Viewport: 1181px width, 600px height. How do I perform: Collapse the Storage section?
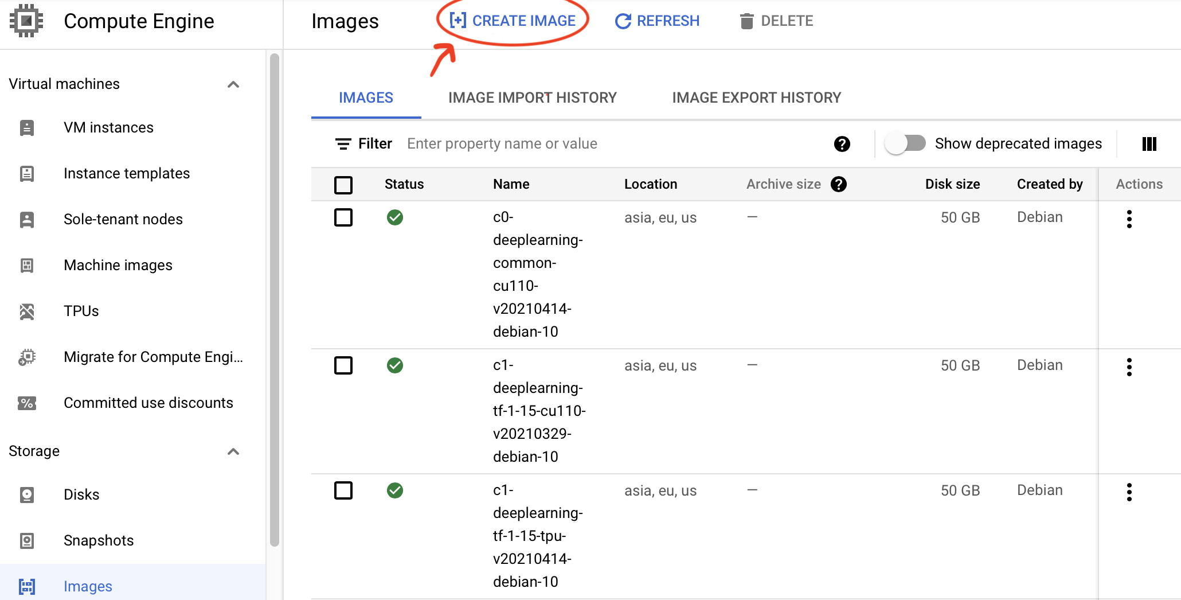(233, 451)
